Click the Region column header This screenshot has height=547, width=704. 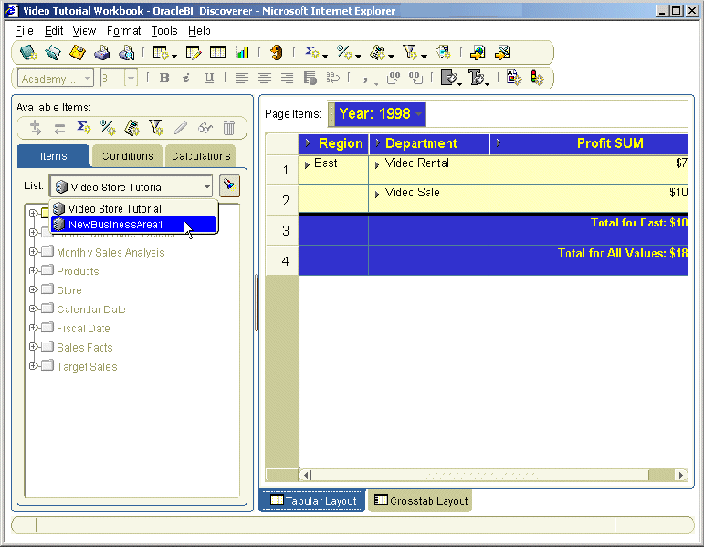tap(334, 143)
